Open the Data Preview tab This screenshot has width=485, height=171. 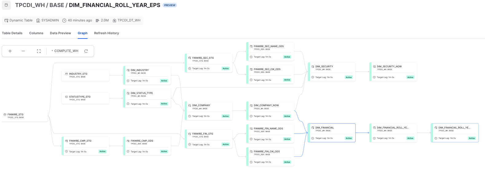(x=61, y=33)
